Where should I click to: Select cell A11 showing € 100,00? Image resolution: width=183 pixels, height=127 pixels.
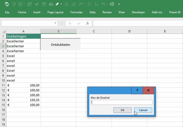point(23,85)
